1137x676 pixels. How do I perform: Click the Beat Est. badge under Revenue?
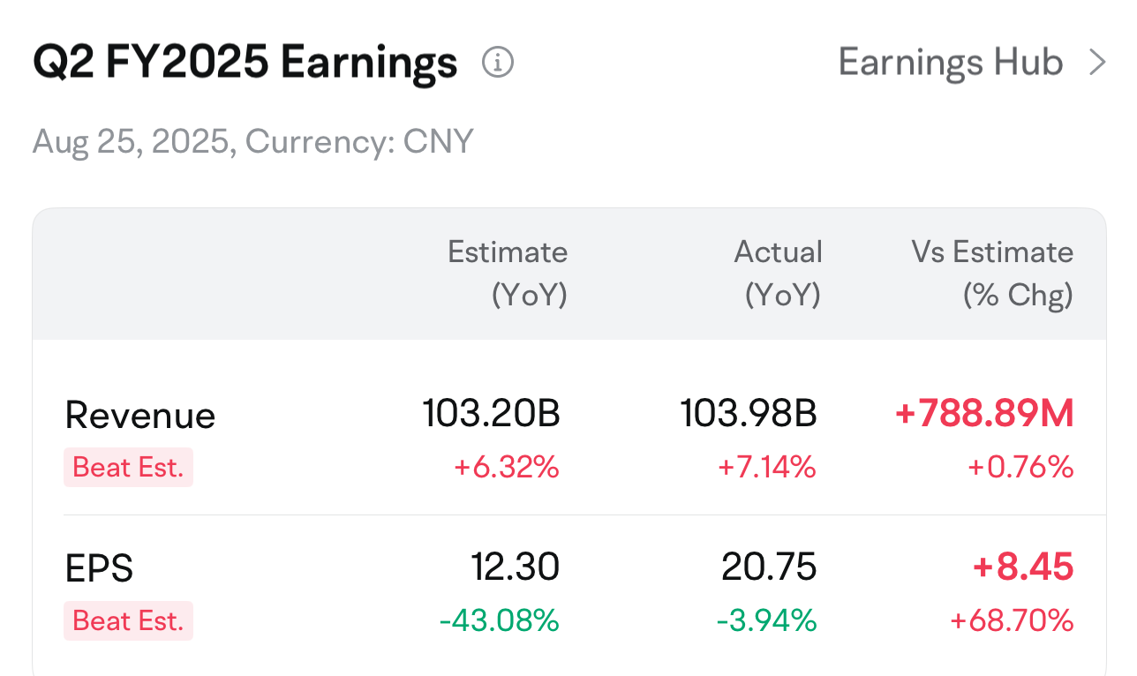click(x=128, y=467)
